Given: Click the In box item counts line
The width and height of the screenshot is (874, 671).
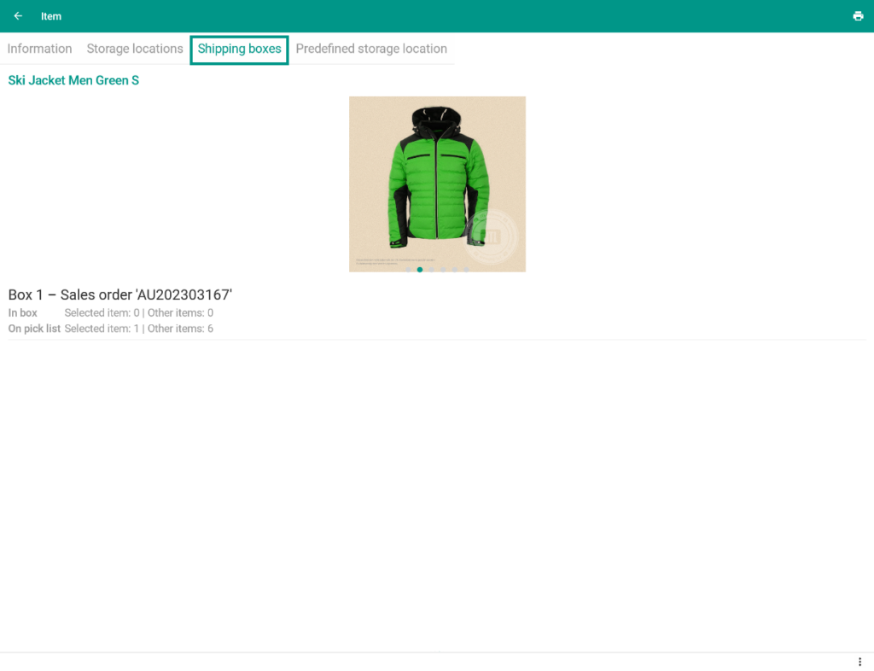Looking at the screenshot, I should [138, 313].
